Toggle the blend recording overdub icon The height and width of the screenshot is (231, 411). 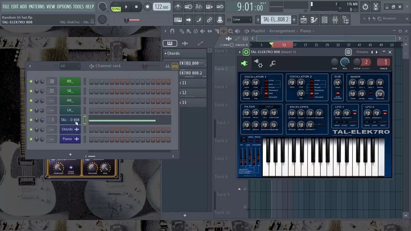[209, 7]
